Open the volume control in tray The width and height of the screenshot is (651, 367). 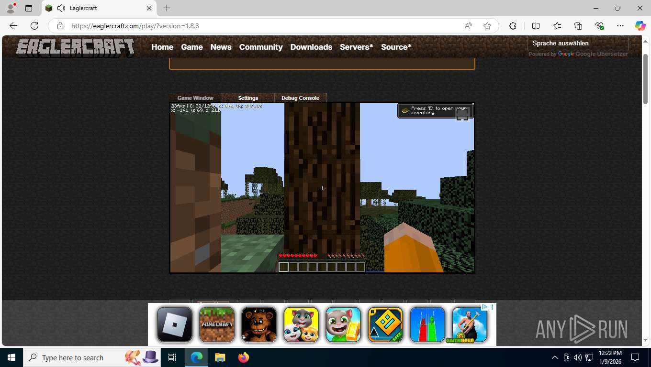[577, 357]
